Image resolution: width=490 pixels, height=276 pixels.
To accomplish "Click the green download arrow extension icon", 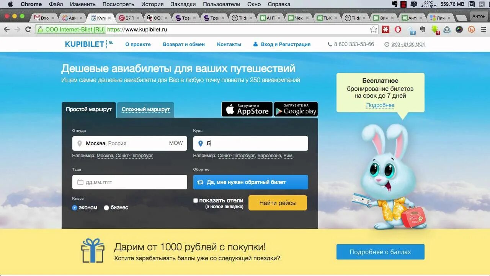I will click(435, 30).
